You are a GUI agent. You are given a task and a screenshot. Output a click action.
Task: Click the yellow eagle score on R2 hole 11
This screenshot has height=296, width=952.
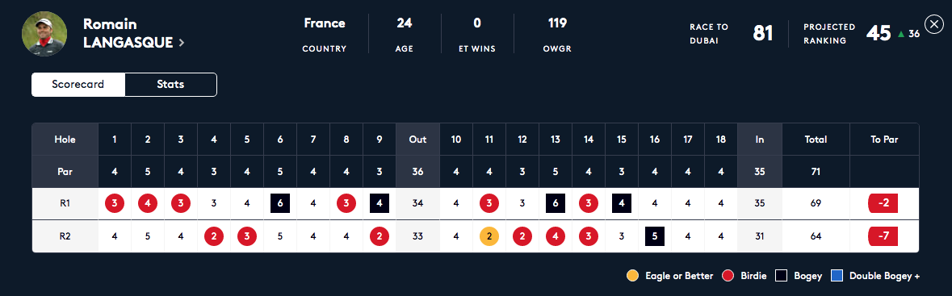click(489, 236)
